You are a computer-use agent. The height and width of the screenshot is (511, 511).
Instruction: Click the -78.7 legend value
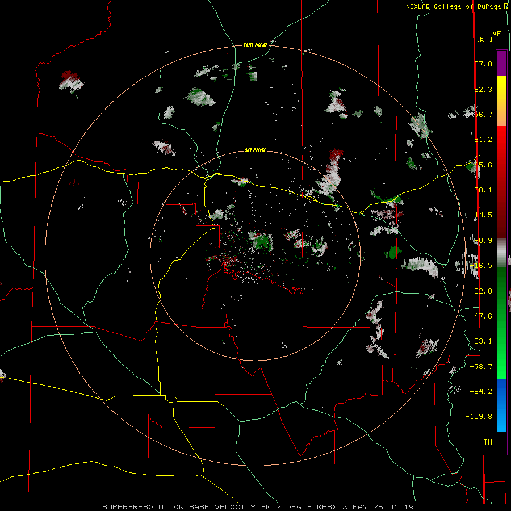(481, 367)
